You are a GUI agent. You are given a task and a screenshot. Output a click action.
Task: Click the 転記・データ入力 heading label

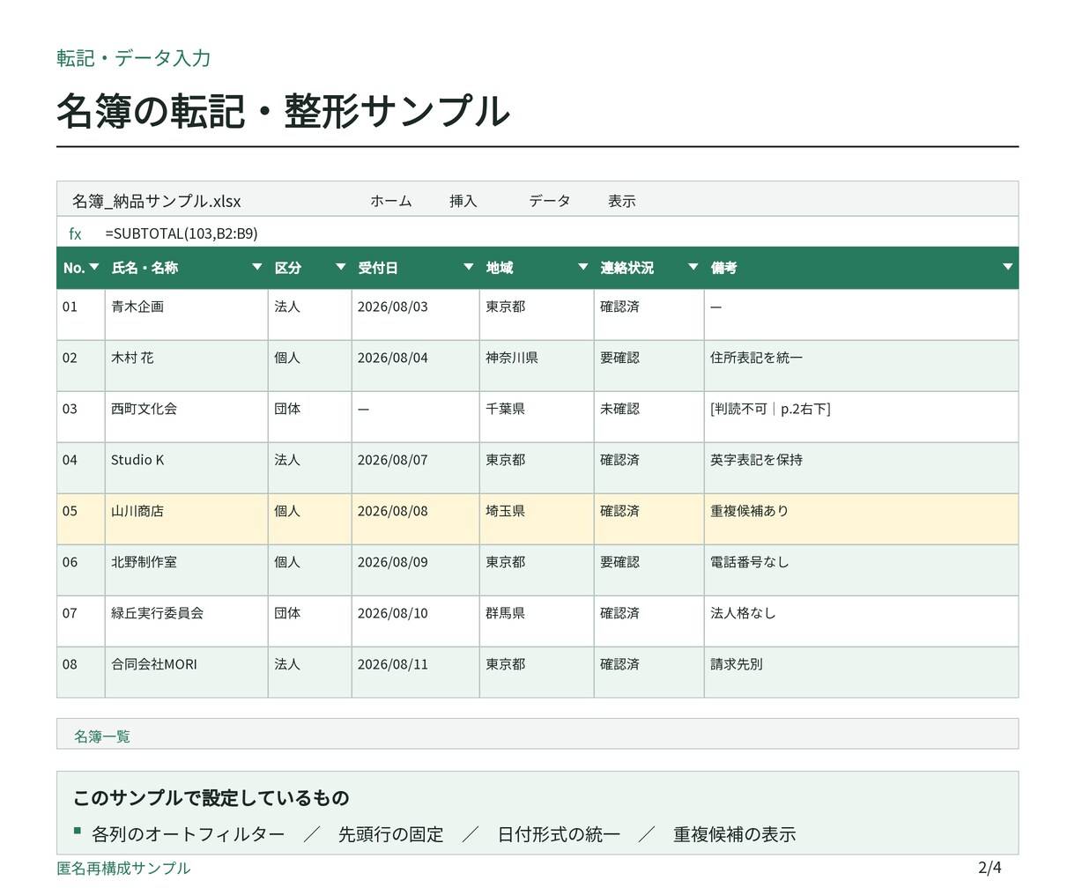[x=134, y=58]
